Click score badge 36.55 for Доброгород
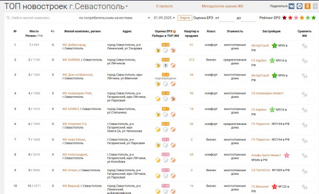Image resolution: width=319 pixels, height=194 pixels. (x=165, y=45)
